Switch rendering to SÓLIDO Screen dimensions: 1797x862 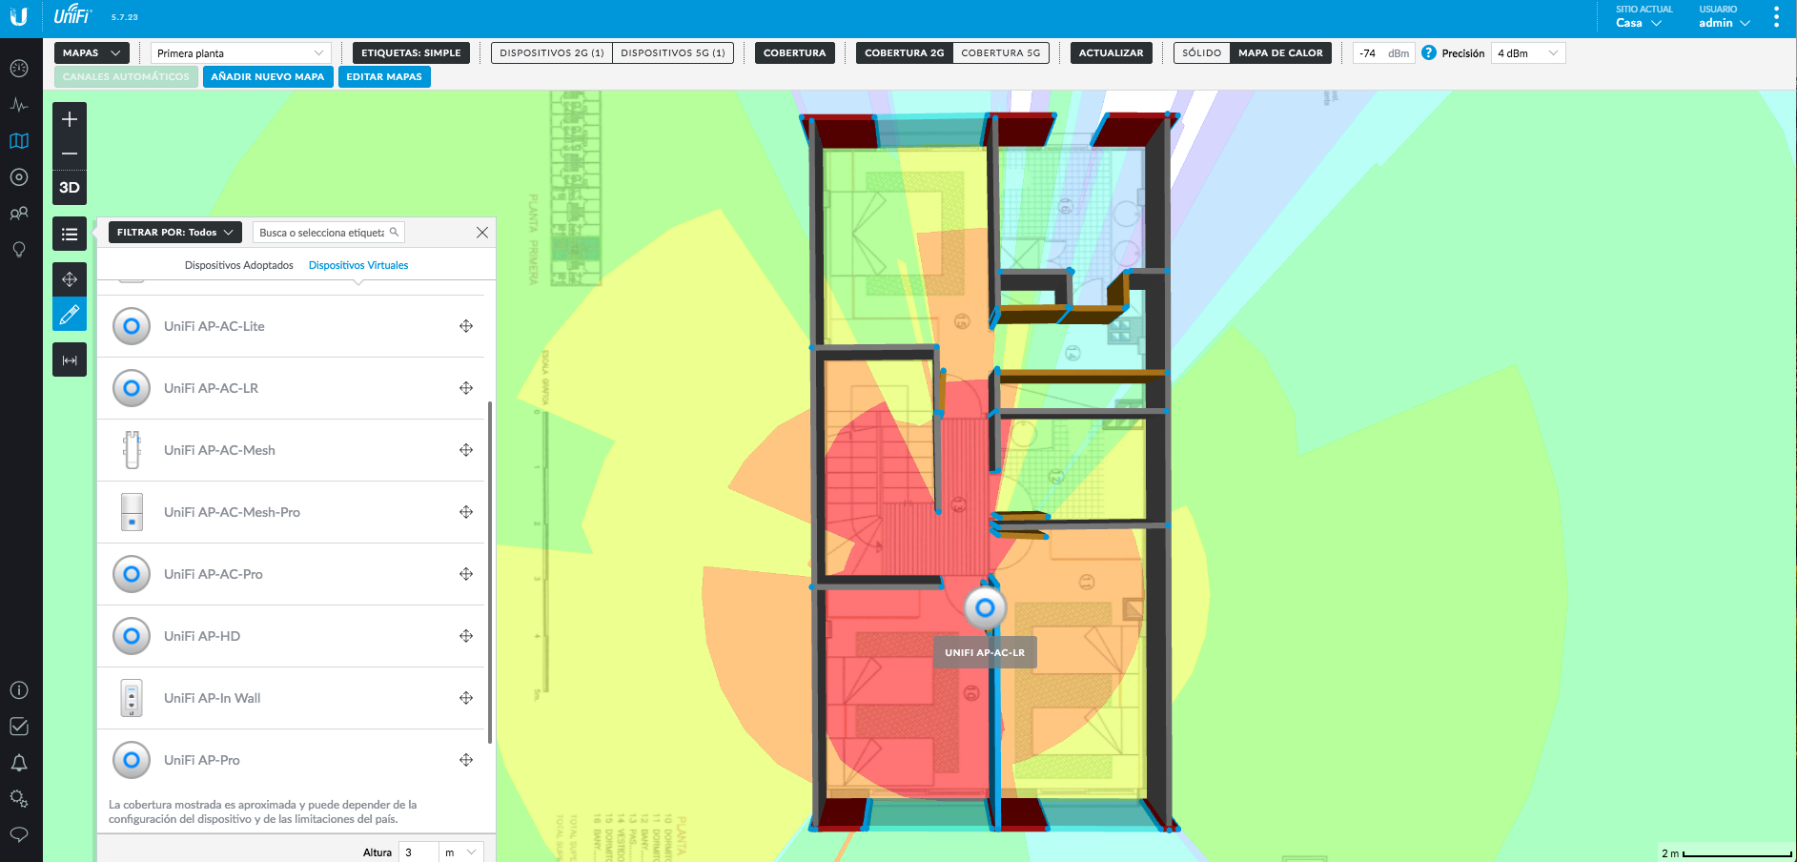pos(1202,53)
